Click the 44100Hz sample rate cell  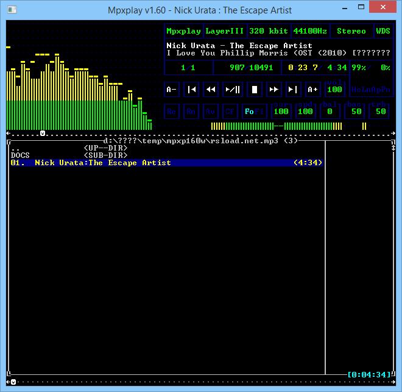click(310, 31)
